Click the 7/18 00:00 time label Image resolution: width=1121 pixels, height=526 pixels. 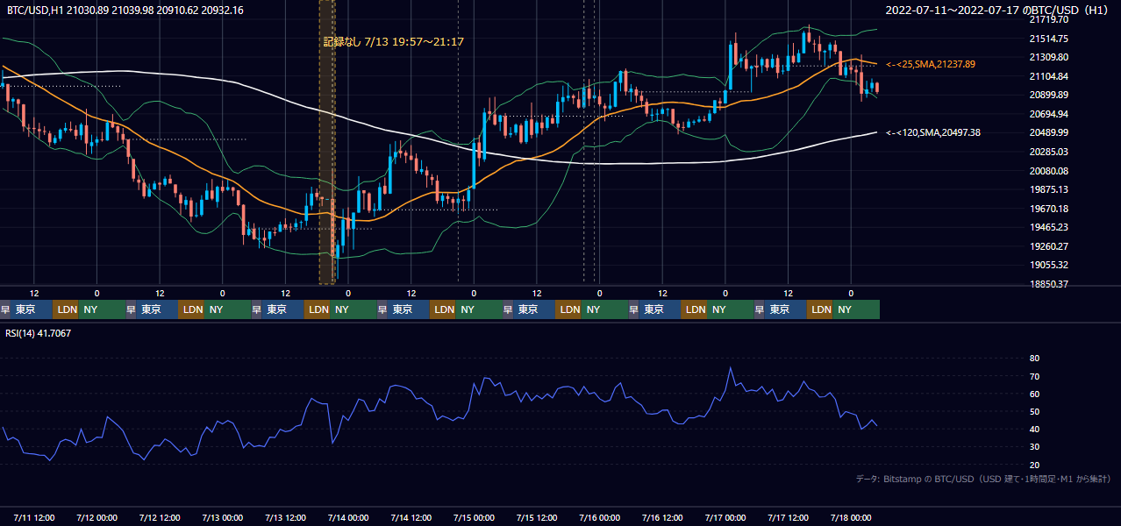point(851,517)
